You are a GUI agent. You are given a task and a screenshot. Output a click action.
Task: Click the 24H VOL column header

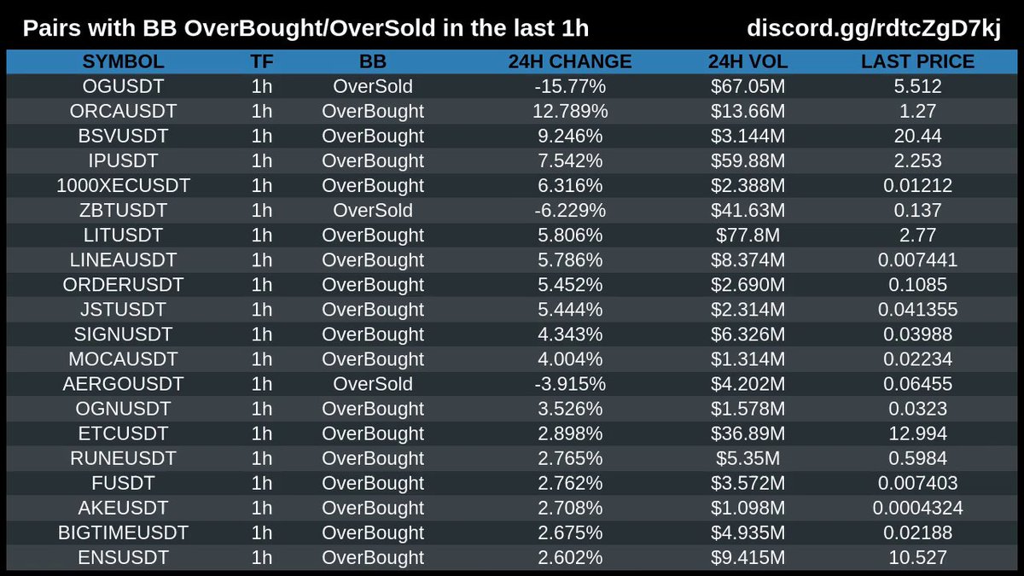(747, 62)
